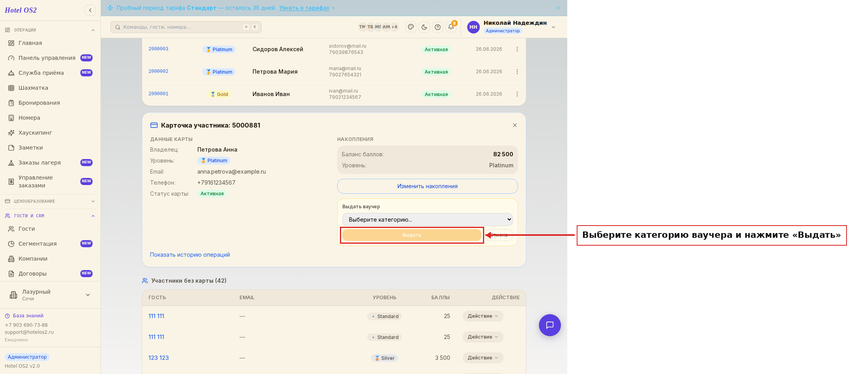
Task: Open Сегментация menu item
Action: (x=37, y=244)
